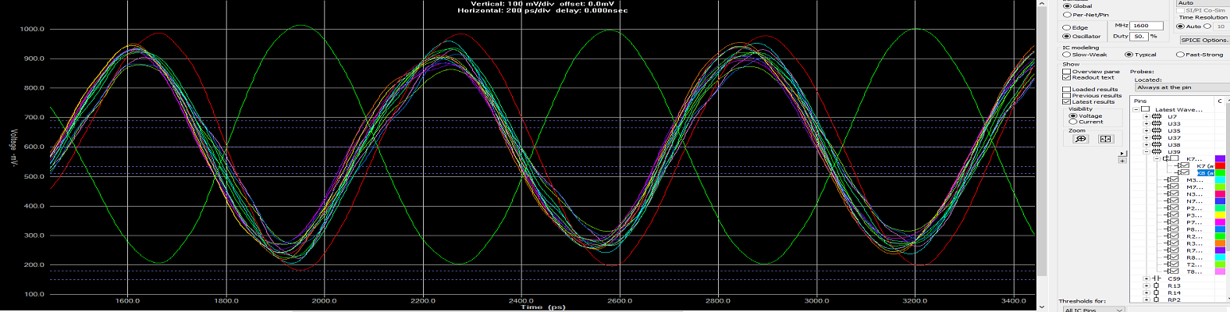Click the fit-to-window zoom icon
The image size is (1230, 312).
1105,139
